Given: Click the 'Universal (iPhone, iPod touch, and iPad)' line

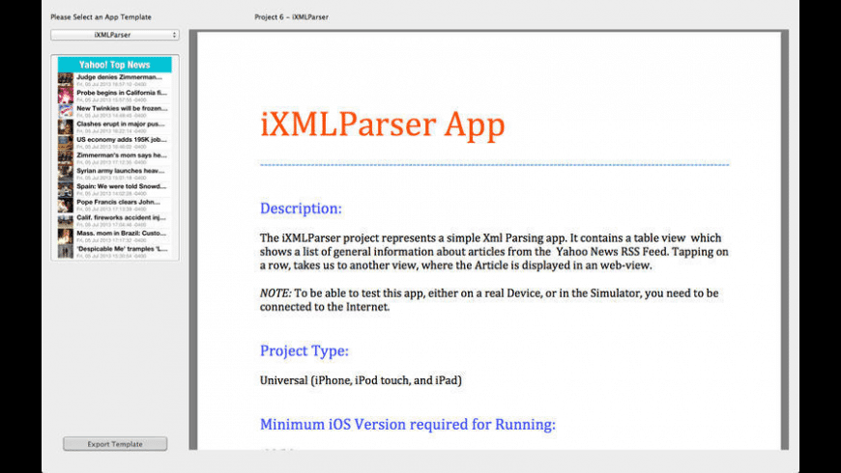Looking at the screenshot, I should pos(361,380).
